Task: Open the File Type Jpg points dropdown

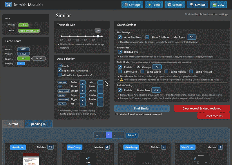Action: pos(83,104)
